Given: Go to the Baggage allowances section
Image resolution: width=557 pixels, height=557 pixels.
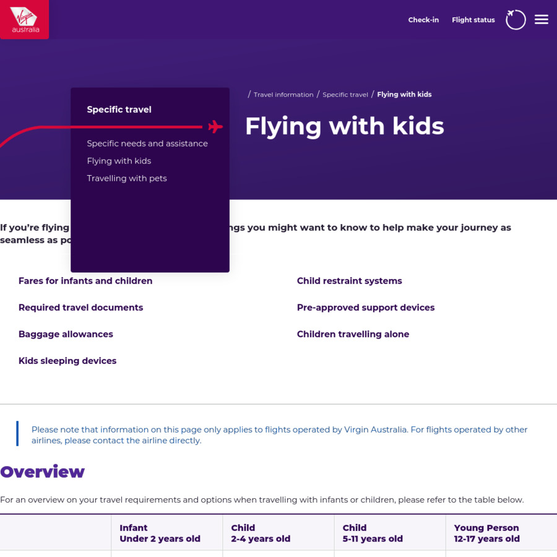Looking at the screenshot, I should [x=66, y=334].
